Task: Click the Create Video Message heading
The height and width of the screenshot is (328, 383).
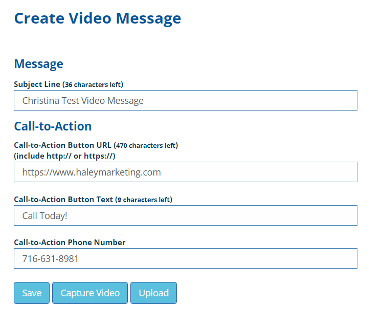Action: tap(98, 18)
